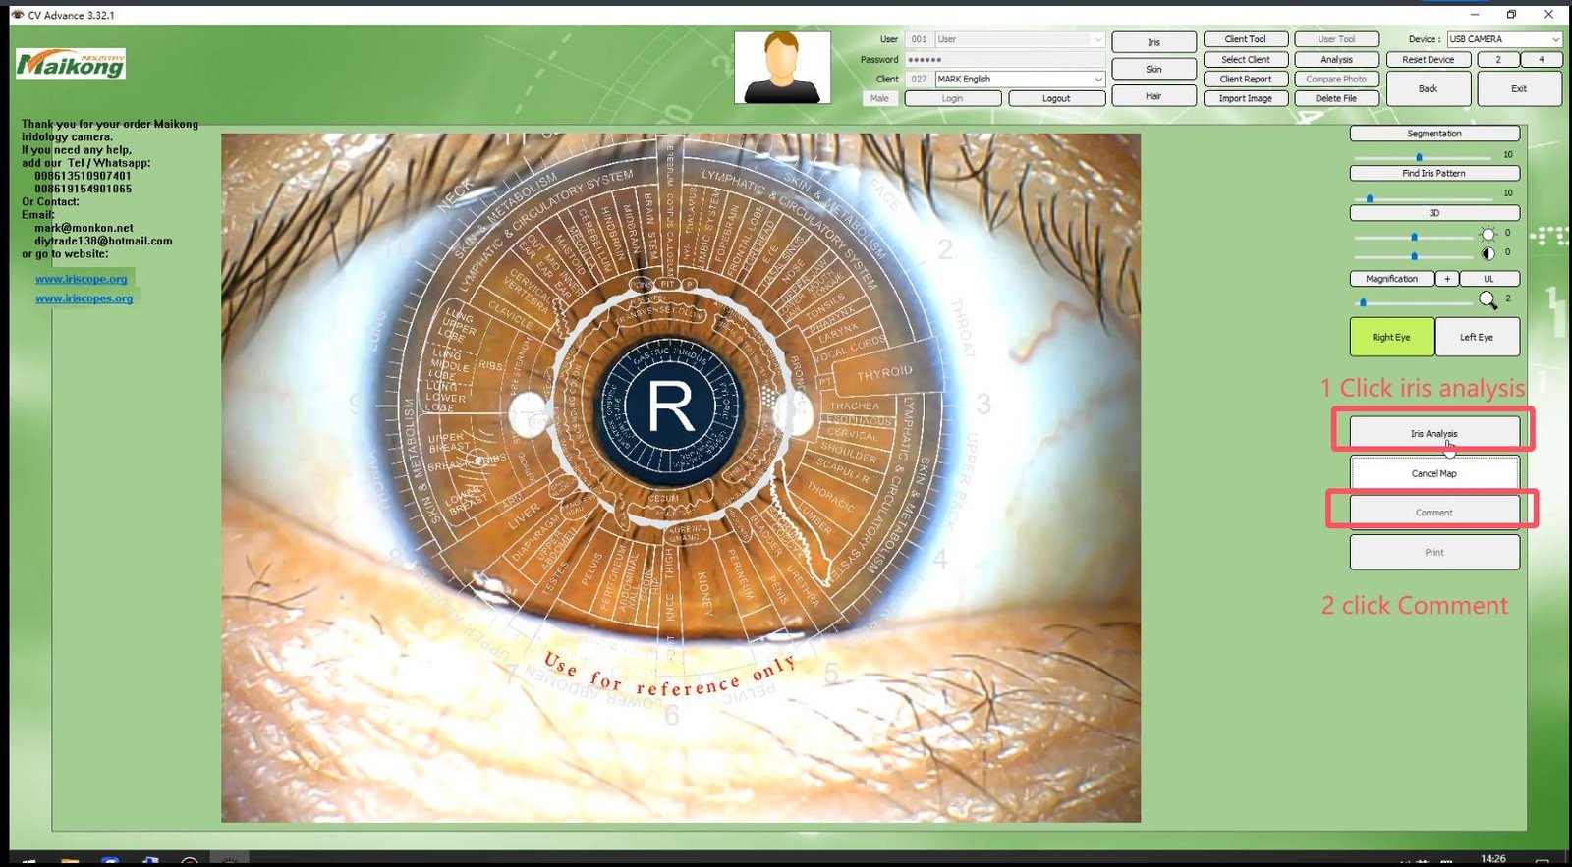Viewport: 1572px width, 867px height.
Task: Toggle the Male gender button
Action: tap(879, 98)
